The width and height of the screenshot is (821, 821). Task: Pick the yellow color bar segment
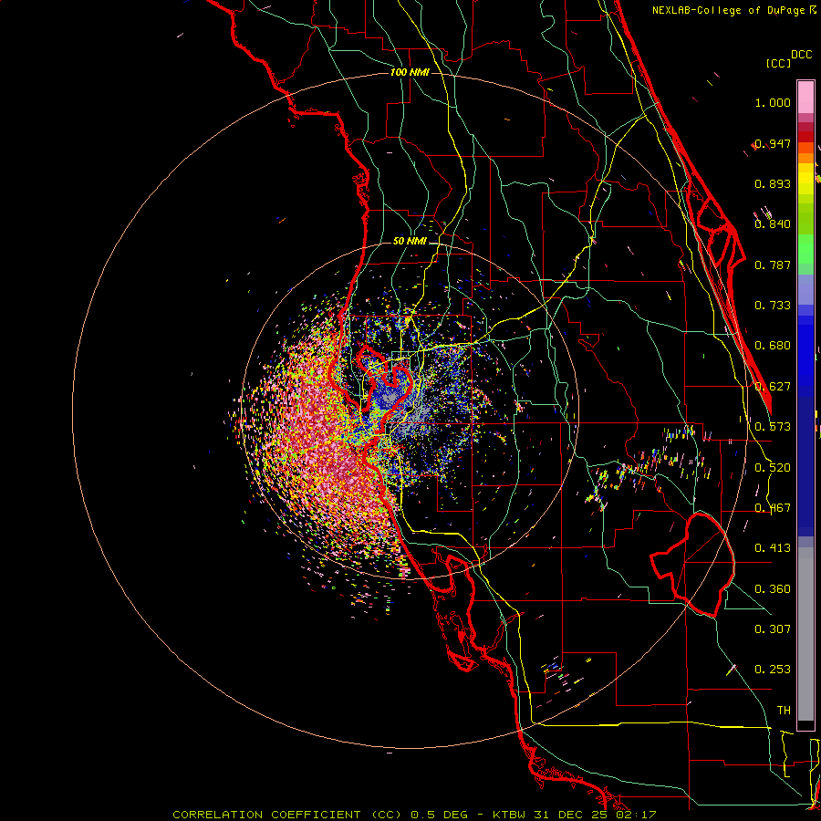pos(805,180)
